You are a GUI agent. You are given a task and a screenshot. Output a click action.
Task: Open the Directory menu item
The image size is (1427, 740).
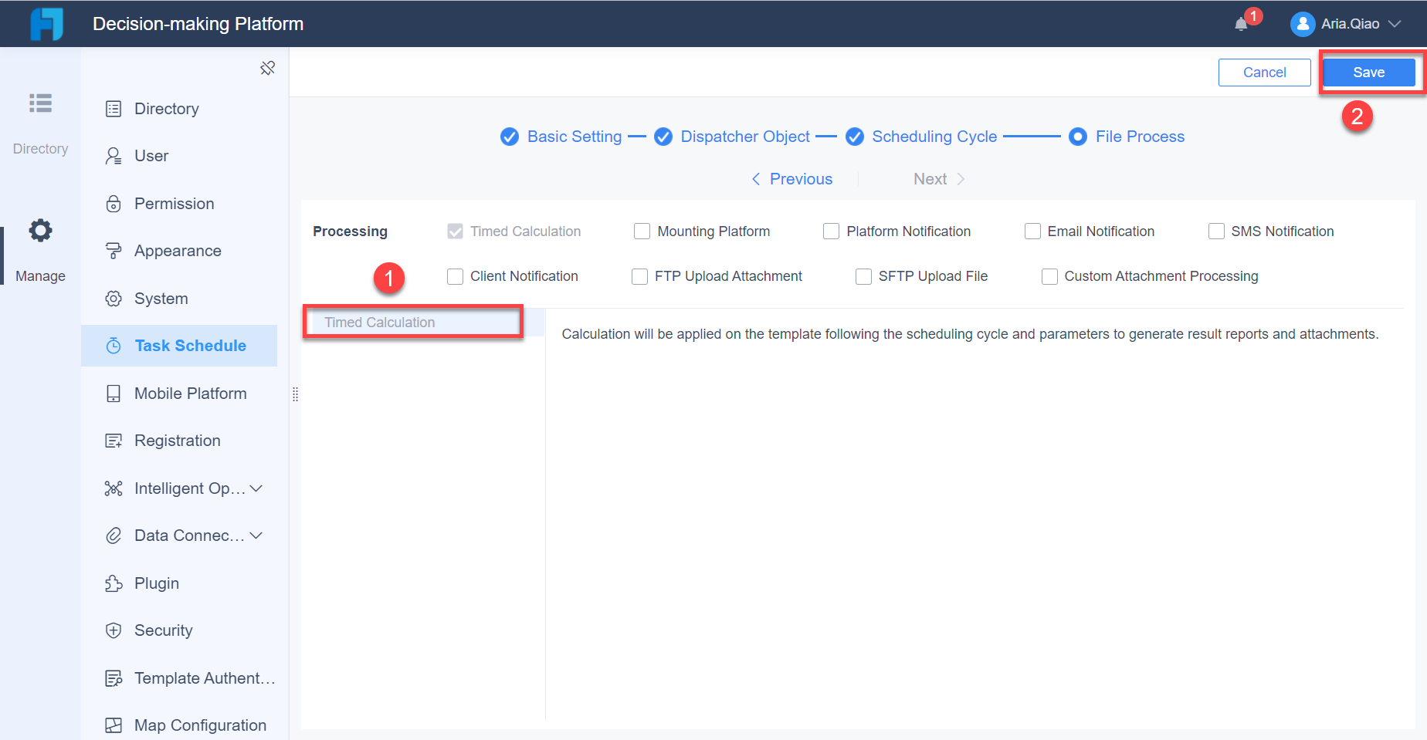click(179, 109)
